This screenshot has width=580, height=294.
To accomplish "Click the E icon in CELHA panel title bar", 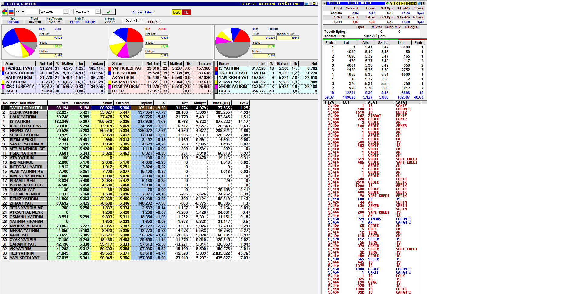I will tap(424, 3).
